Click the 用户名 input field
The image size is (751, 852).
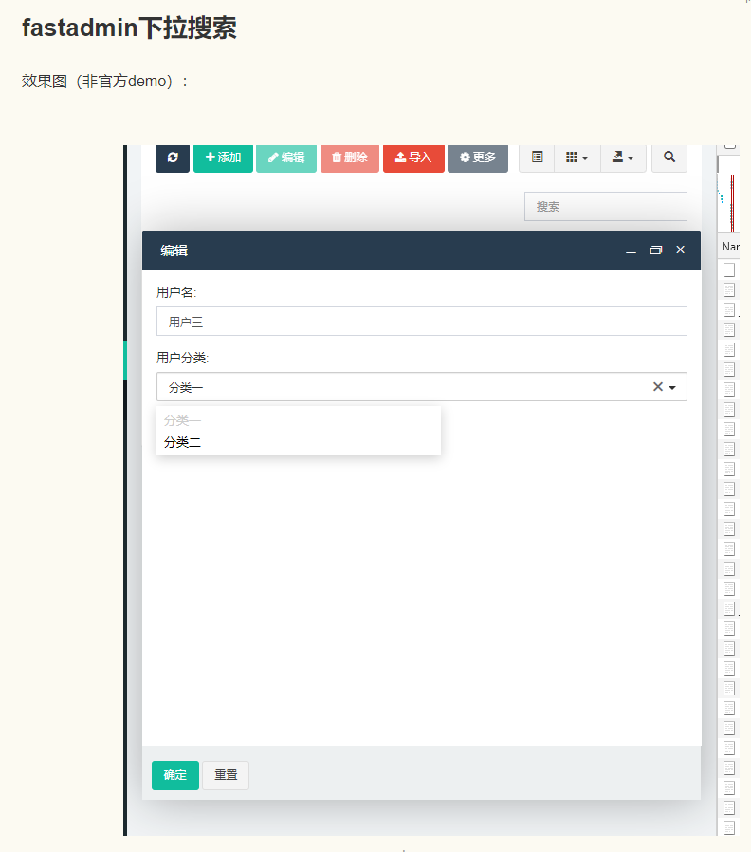coord(422,321)
